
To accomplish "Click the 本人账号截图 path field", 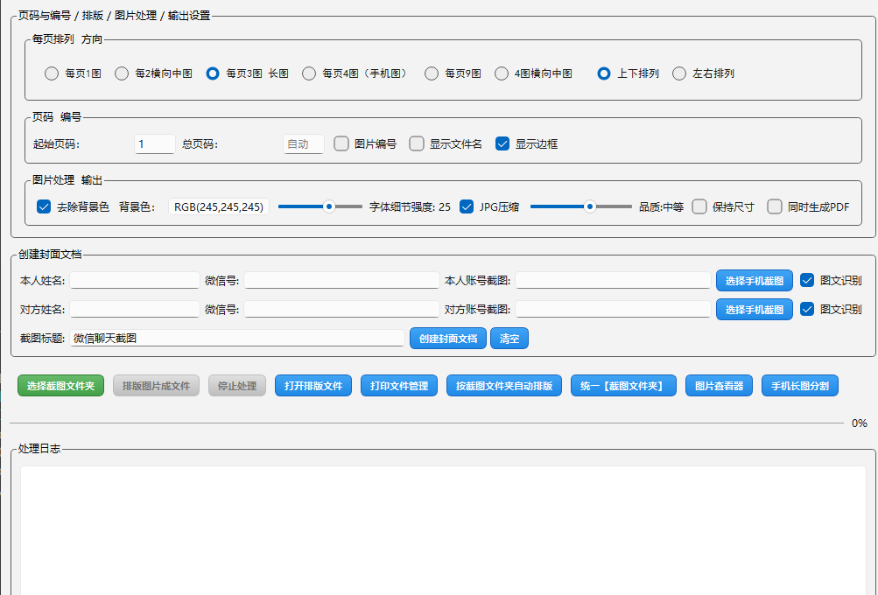I will pos(613,280).
